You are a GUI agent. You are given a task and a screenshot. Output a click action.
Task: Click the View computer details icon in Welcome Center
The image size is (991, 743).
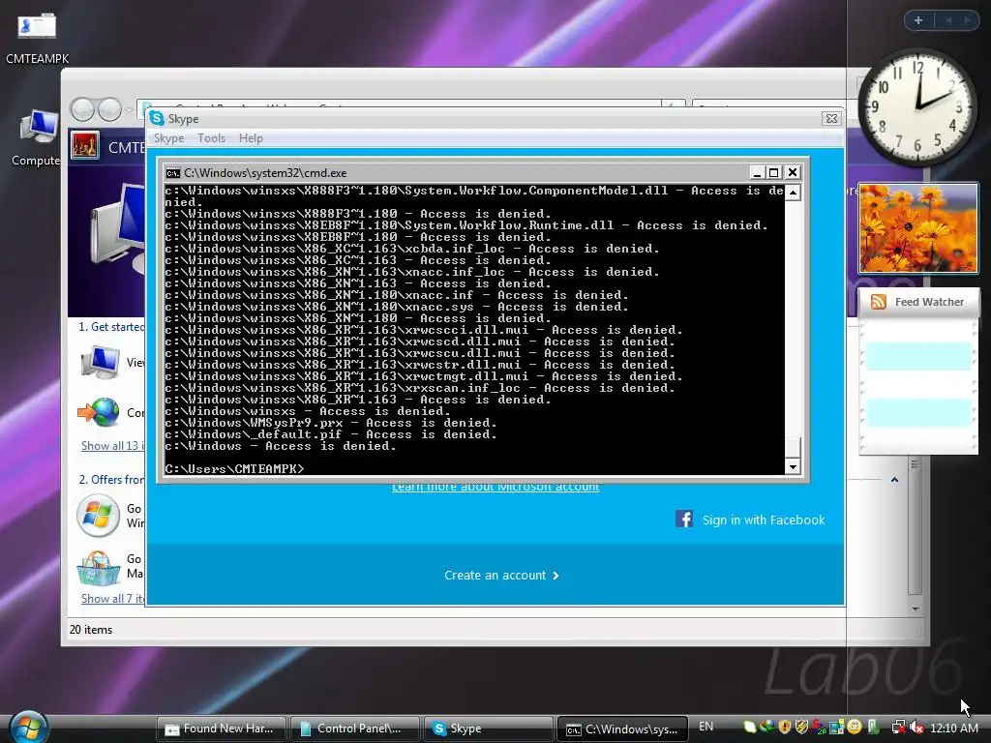click(101, 362)
